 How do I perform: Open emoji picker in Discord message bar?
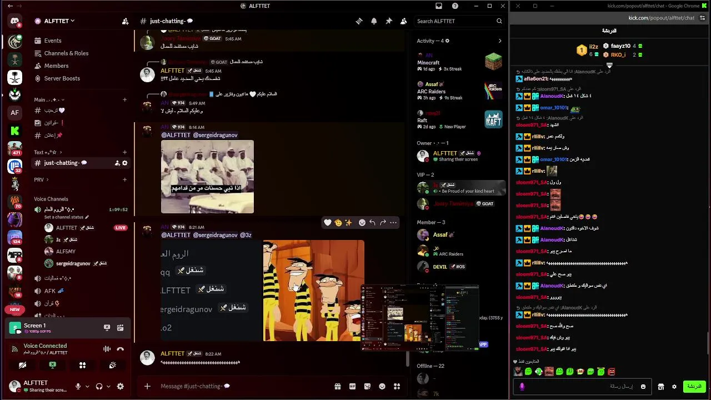click(382, 386)
